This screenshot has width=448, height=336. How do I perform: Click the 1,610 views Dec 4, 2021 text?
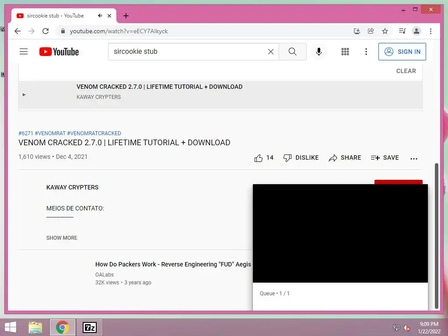click(x=53, y=157)
